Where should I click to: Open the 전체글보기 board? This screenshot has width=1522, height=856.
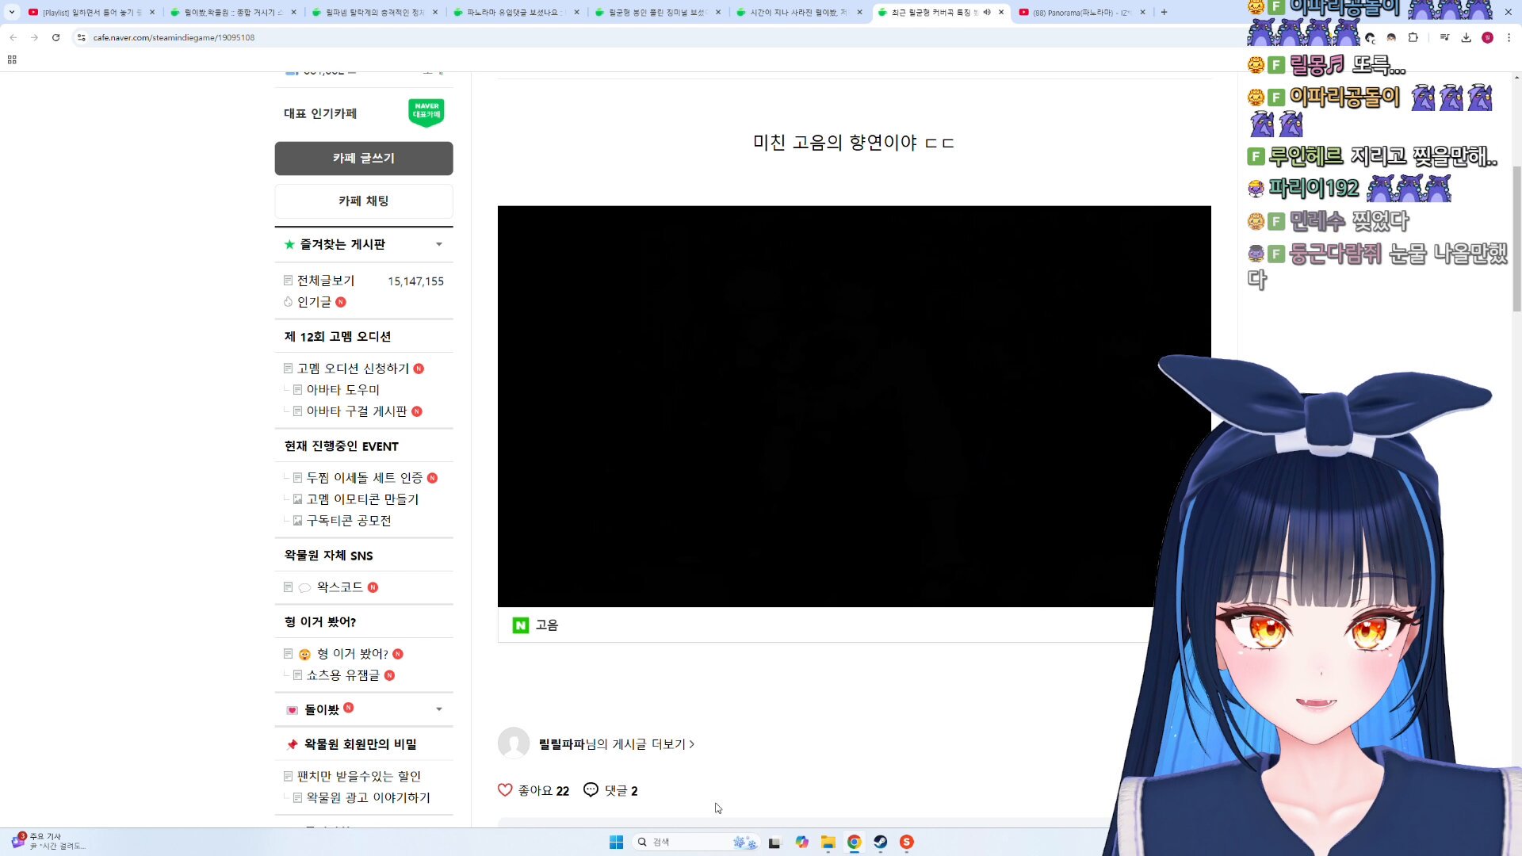pyautogui.click(x=326, y=281)
